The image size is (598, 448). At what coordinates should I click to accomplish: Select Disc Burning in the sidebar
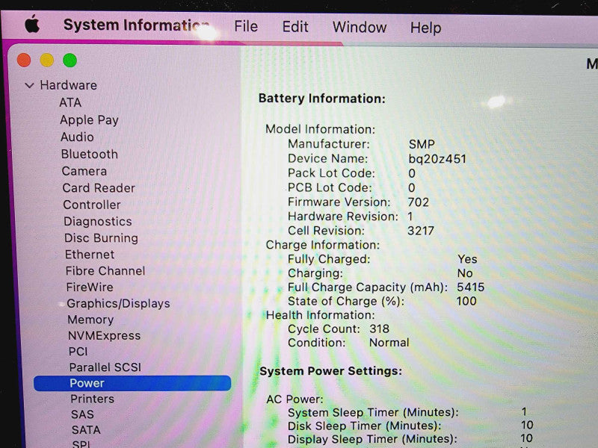(102, 238)
